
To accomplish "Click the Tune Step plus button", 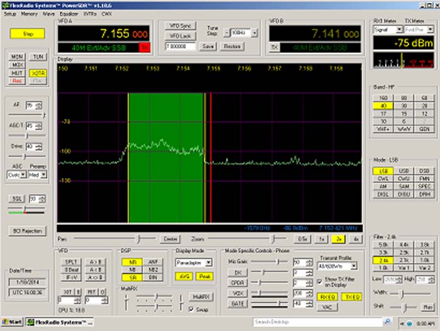I will pos(254,33).
